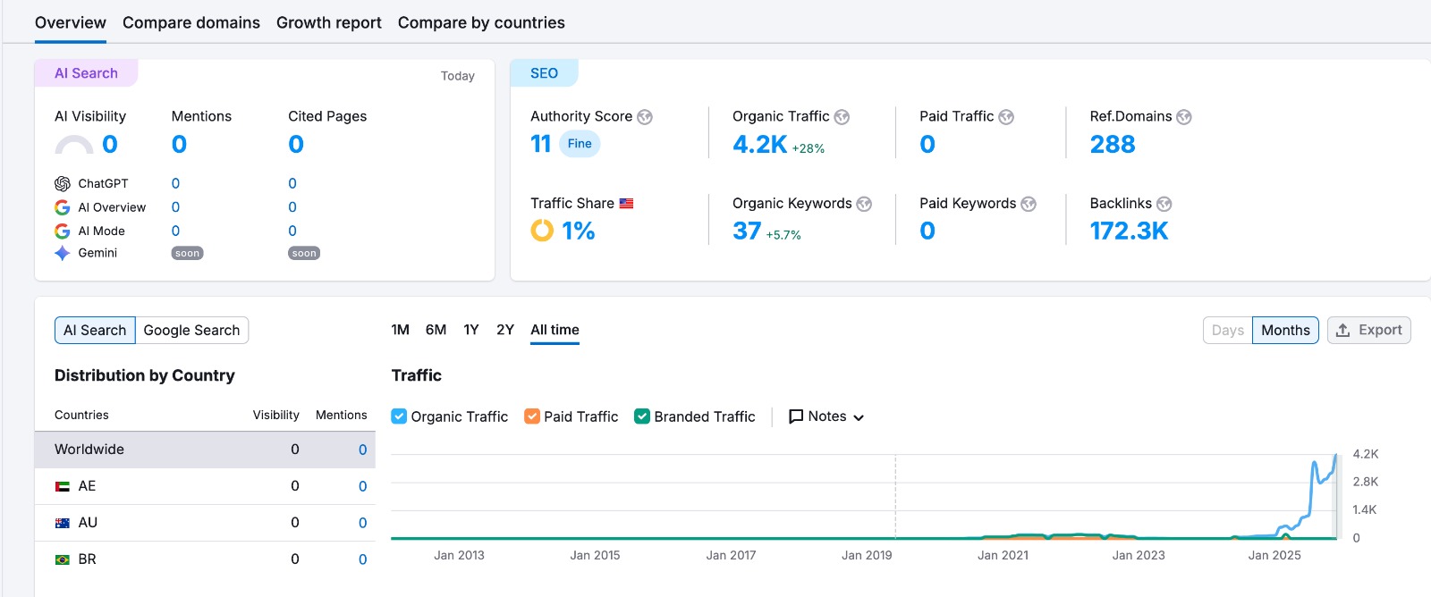Select the 2Y time range

click(505, 330)
